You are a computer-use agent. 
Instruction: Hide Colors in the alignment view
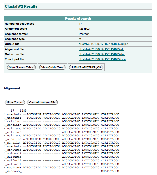click(x=15, y=102)
